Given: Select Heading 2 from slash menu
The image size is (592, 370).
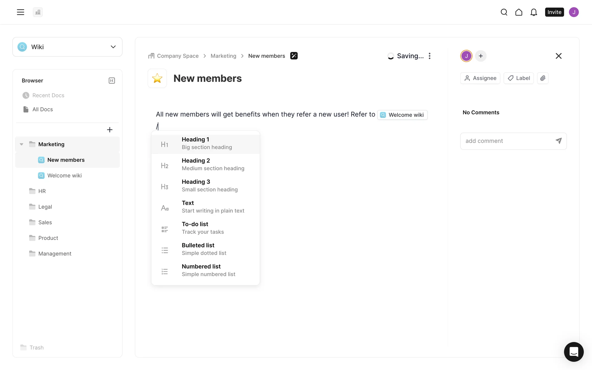Looking at the screenshot, I should [x=205, y=164].
